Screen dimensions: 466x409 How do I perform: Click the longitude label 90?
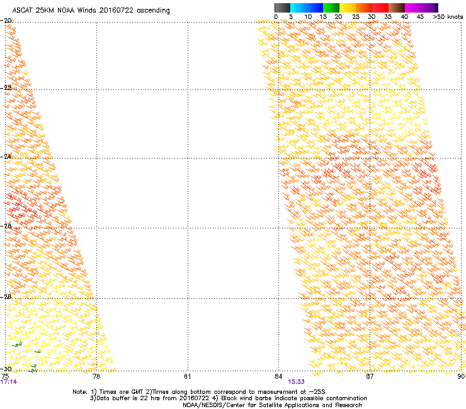pyautogui.click(x=461, y=376)
